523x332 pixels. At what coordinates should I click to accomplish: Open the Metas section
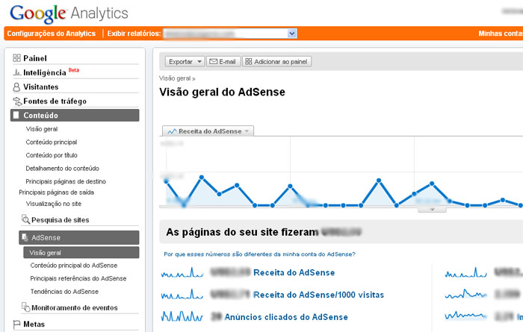point(34,324)
